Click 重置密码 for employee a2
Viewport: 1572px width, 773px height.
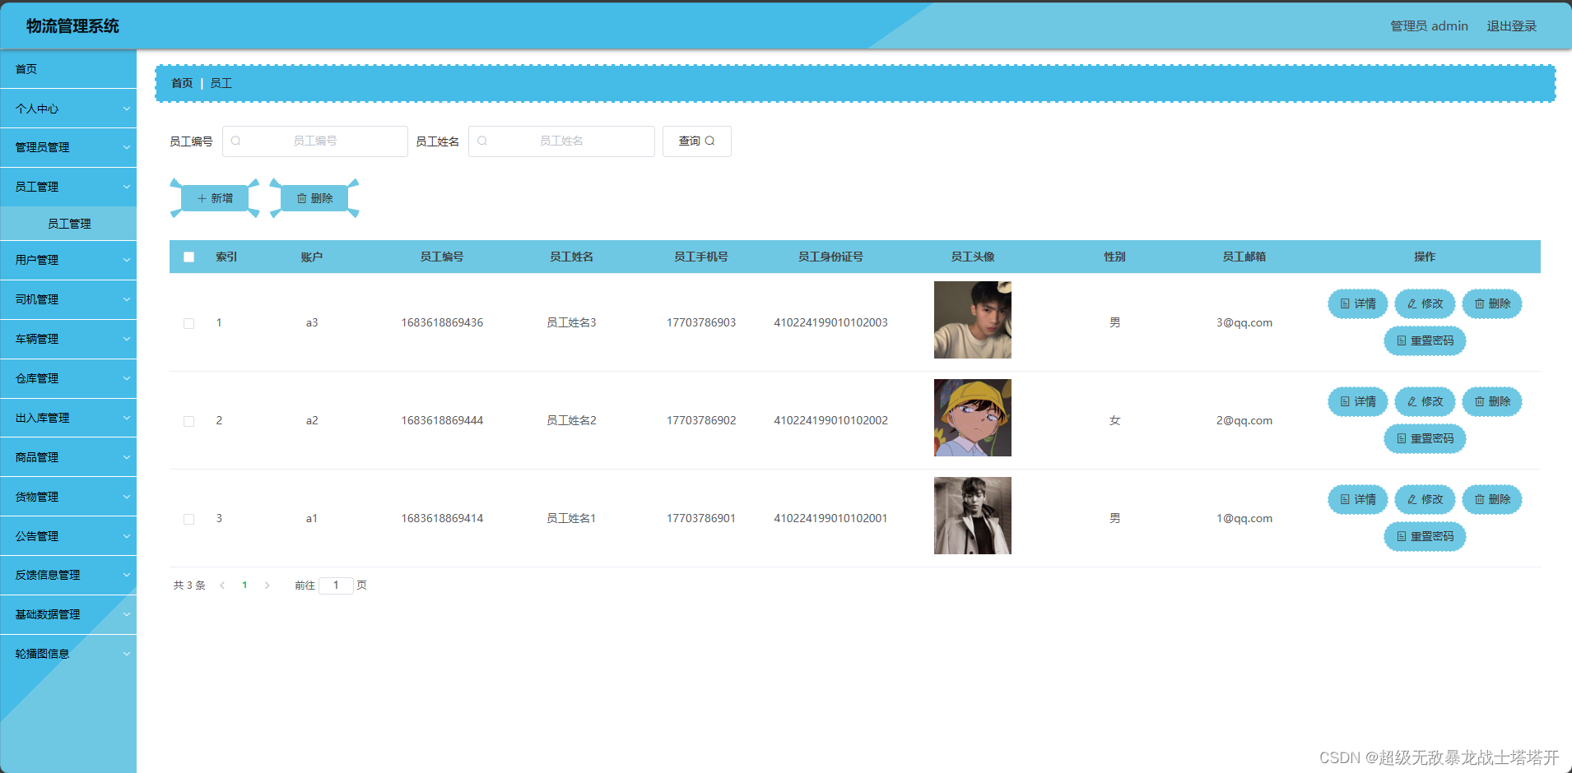coord(1425,438)
